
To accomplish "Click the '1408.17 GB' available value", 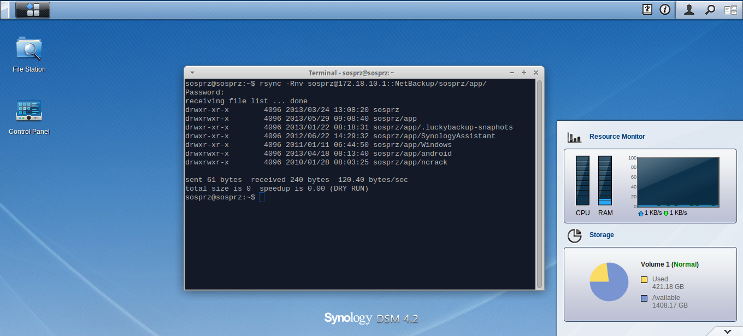I will (670, 305).
